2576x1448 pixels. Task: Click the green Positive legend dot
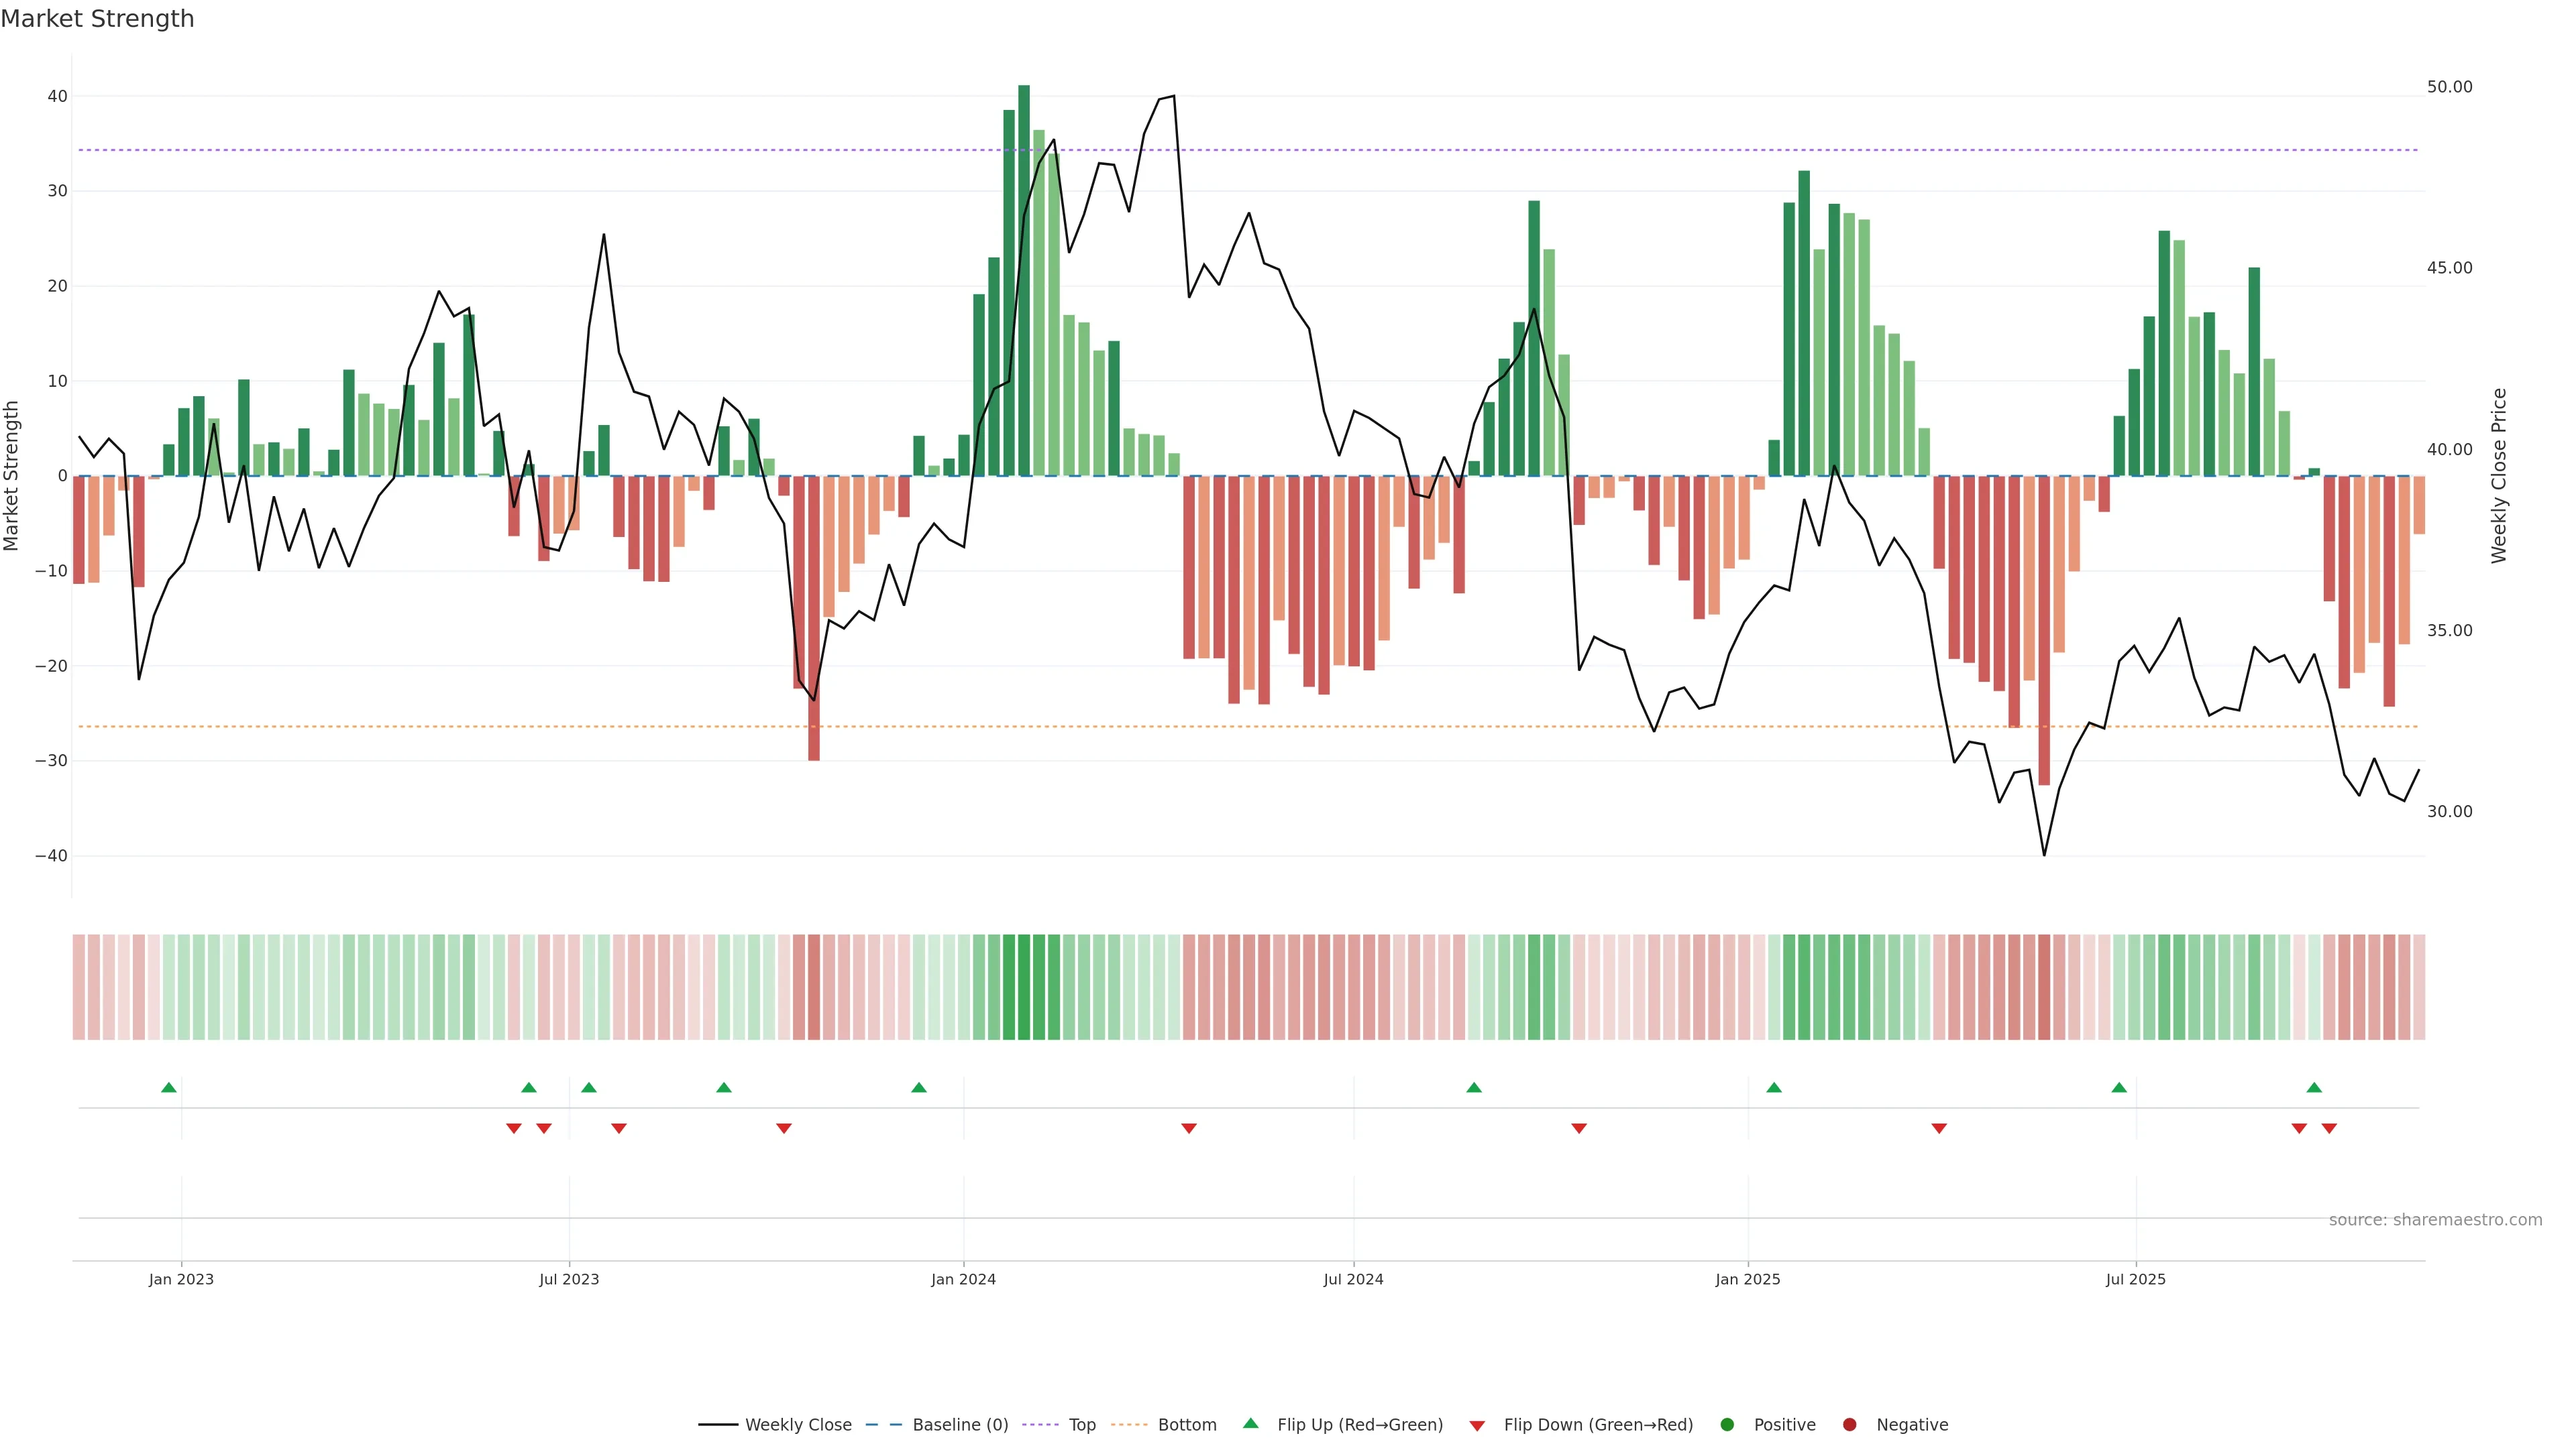(1726, 1425)
